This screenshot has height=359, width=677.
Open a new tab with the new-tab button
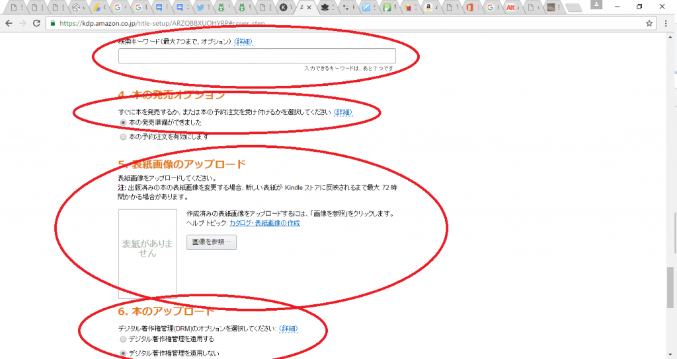tap(573, 7)
